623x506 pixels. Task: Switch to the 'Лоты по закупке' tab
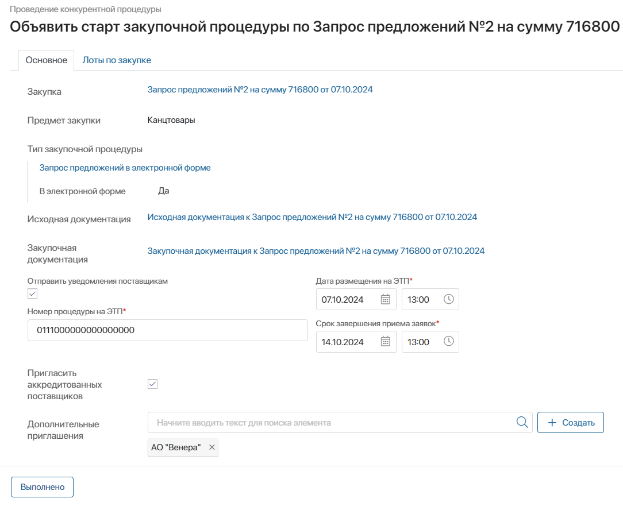click(x=117, y=60)
